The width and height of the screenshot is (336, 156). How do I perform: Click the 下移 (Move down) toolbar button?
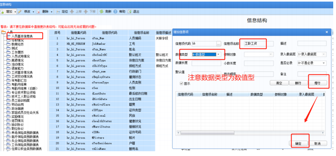[x=90, y=12]
